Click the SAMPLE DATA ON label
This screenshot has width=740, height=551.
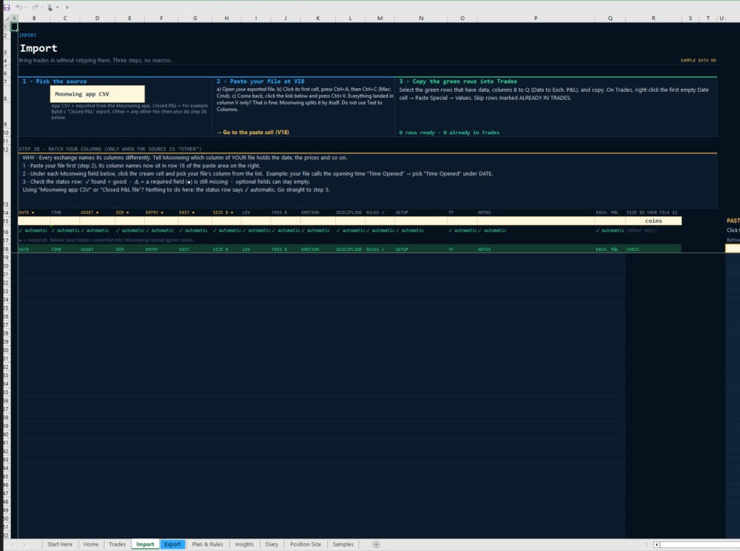[x=698, y=61]
